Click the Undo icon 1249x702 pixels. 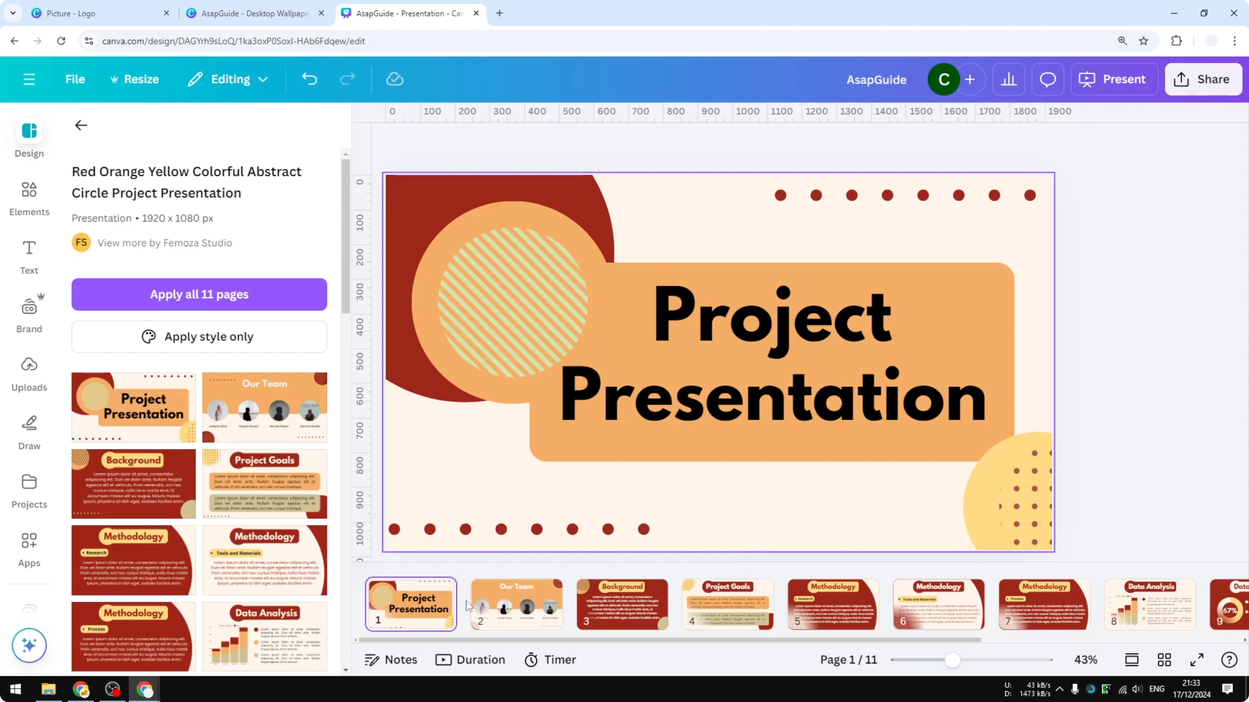point(310,79)
